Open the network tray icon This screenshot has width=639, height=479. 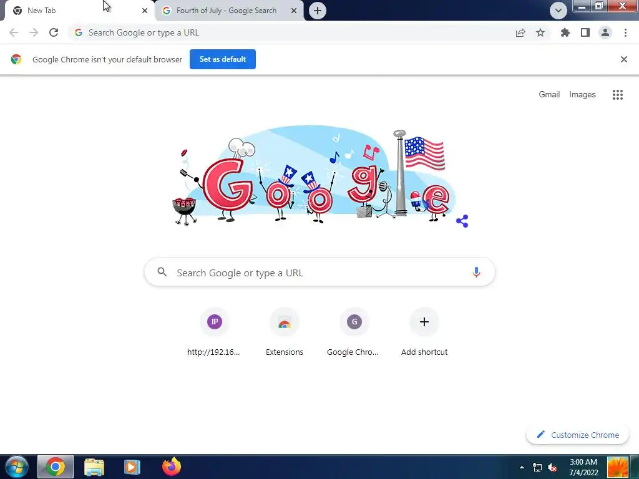[537, 467]
